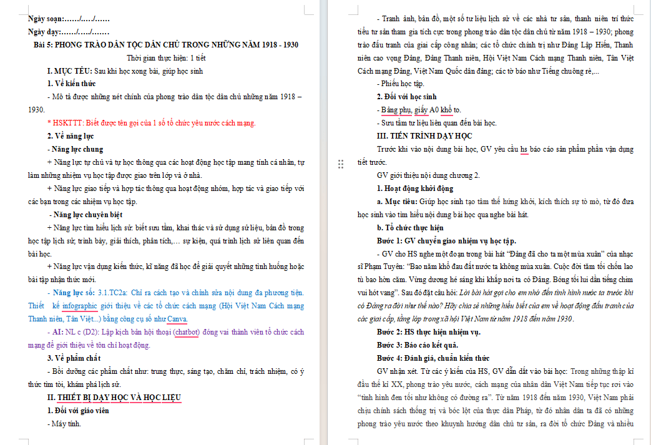Click the line "Bước 1: GV chuyển giao nhiệm vụ học tập"
Image resolution: width=651 pixels, height=445 pixels.
click(446, 241)
